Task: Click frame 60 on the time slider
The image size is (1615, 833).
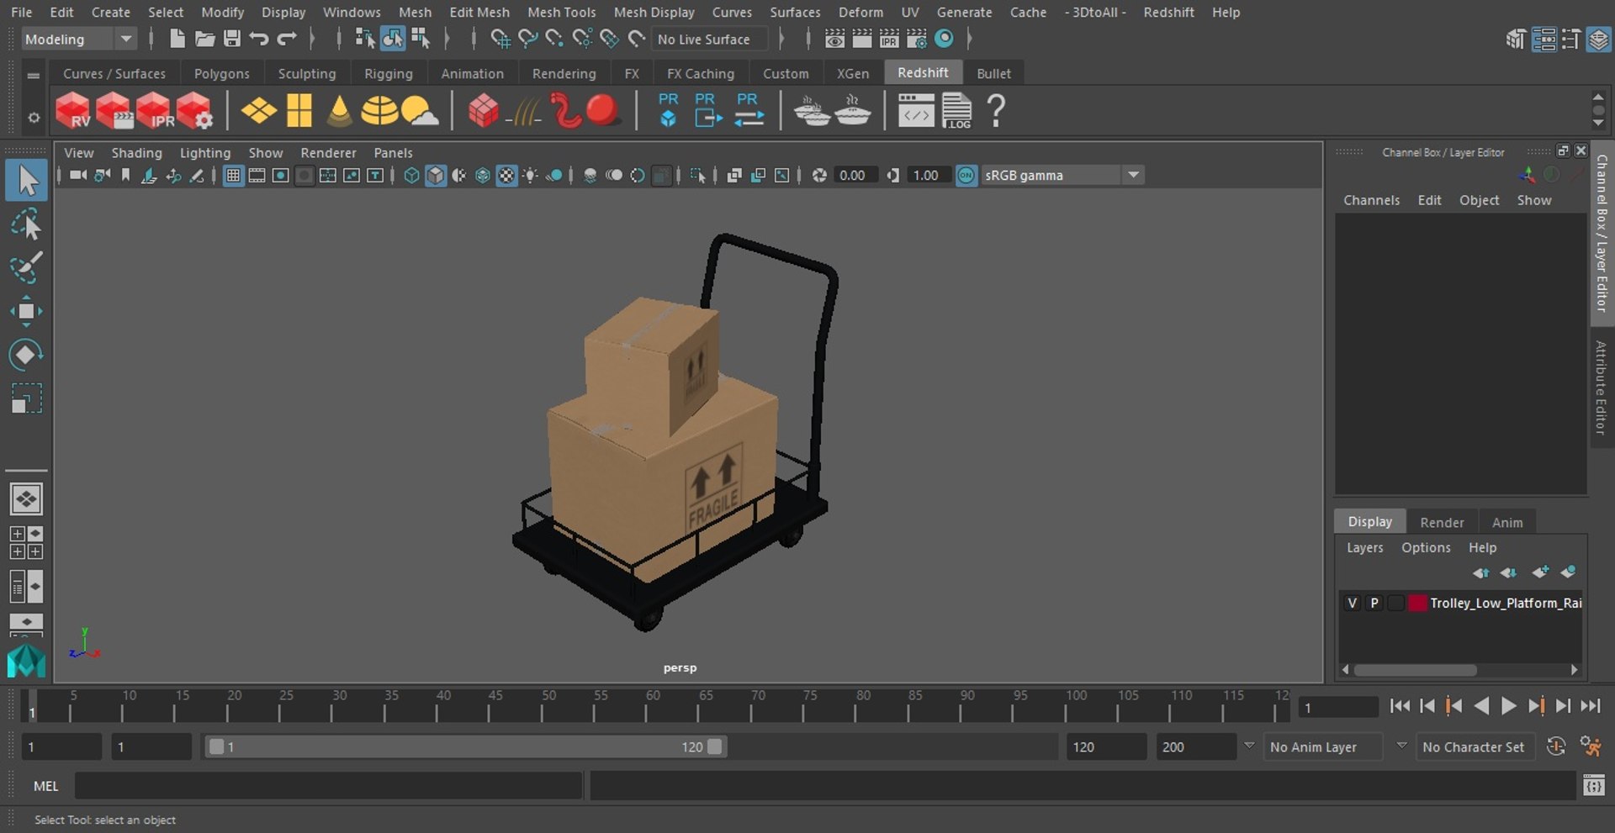Action: coord(647,706)
